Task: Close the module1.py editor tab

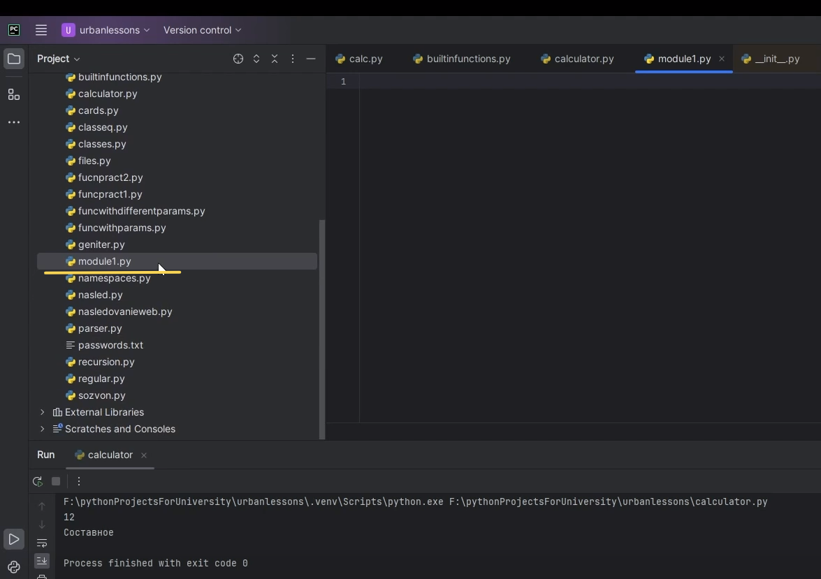Action: [x=722, y=59]
